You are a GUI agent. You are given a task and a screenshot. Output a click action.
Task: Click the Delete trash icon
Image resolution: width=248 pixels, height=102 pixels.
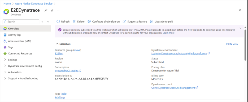coord(74,22)
